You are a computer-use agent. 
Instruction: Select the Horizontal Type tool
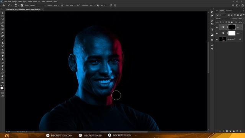click(3, 66)
